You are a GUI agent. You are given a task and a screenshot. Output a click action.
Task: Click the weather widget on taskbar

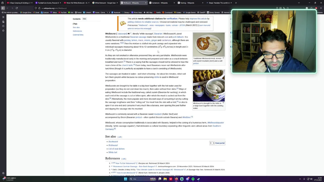[9, 179]
